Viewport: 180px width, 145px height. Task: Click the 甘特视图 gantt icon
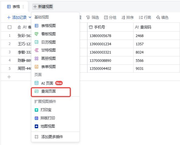(x=36, y=50)
